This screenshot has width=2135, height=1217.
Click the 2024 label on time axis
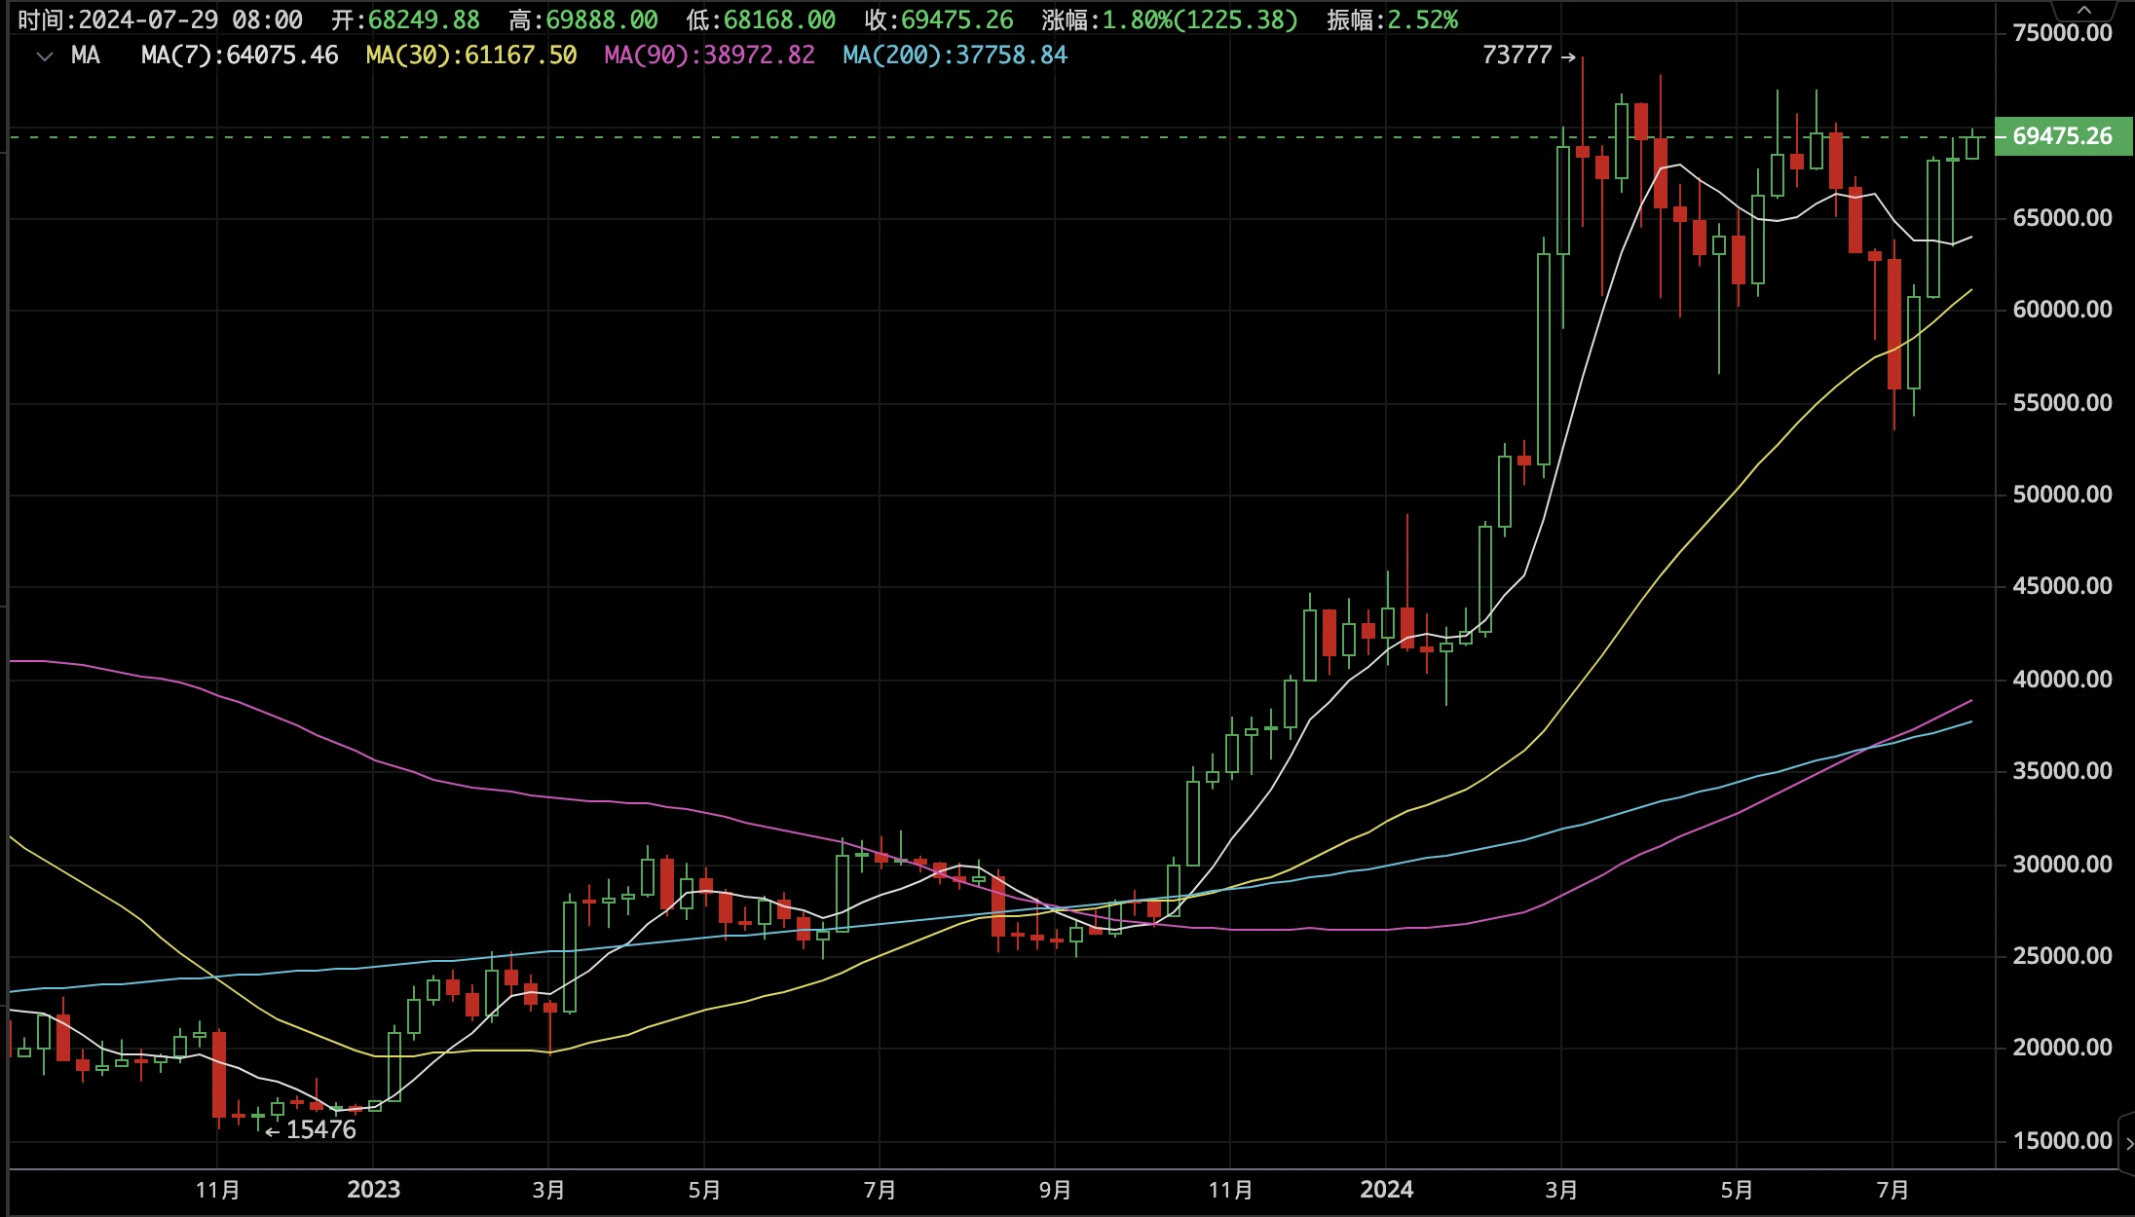1386,1190
